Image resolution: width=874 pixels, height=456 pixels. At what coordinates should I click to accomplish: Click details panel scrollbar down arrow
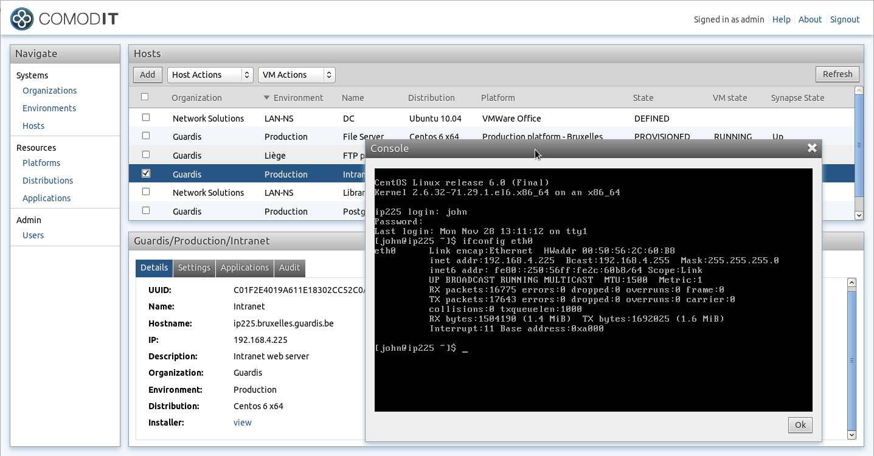tap(851, 435)
